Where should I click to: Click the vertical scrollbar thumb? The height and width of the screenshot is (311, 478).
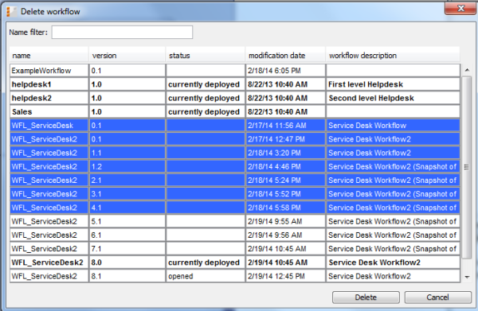click(467, 167)
